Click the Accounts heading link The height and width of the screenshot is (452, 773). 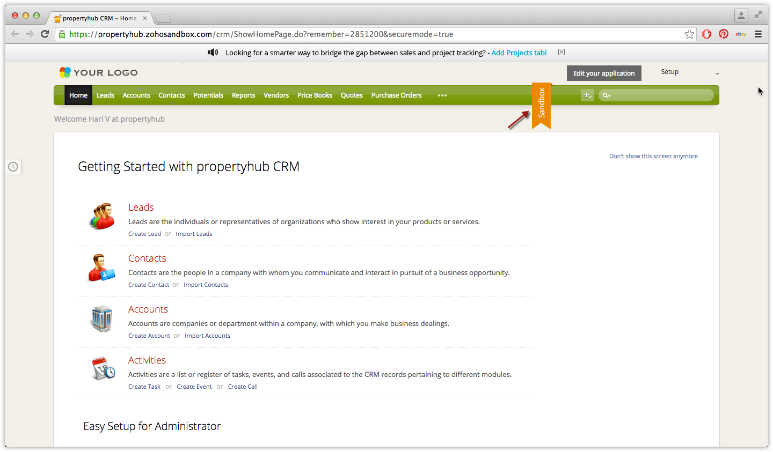pos(148,309)
